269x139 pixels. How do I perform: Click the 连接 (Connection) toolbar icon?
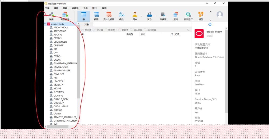[x=51, y=16]
